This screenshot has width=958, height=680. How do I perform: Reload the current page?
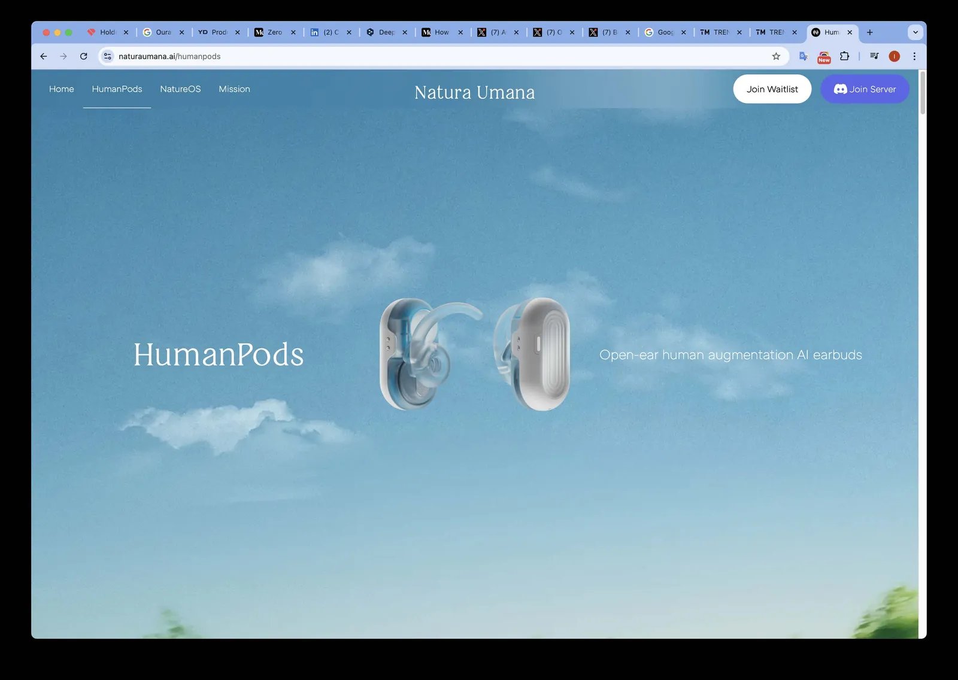[x=84, y=56]
